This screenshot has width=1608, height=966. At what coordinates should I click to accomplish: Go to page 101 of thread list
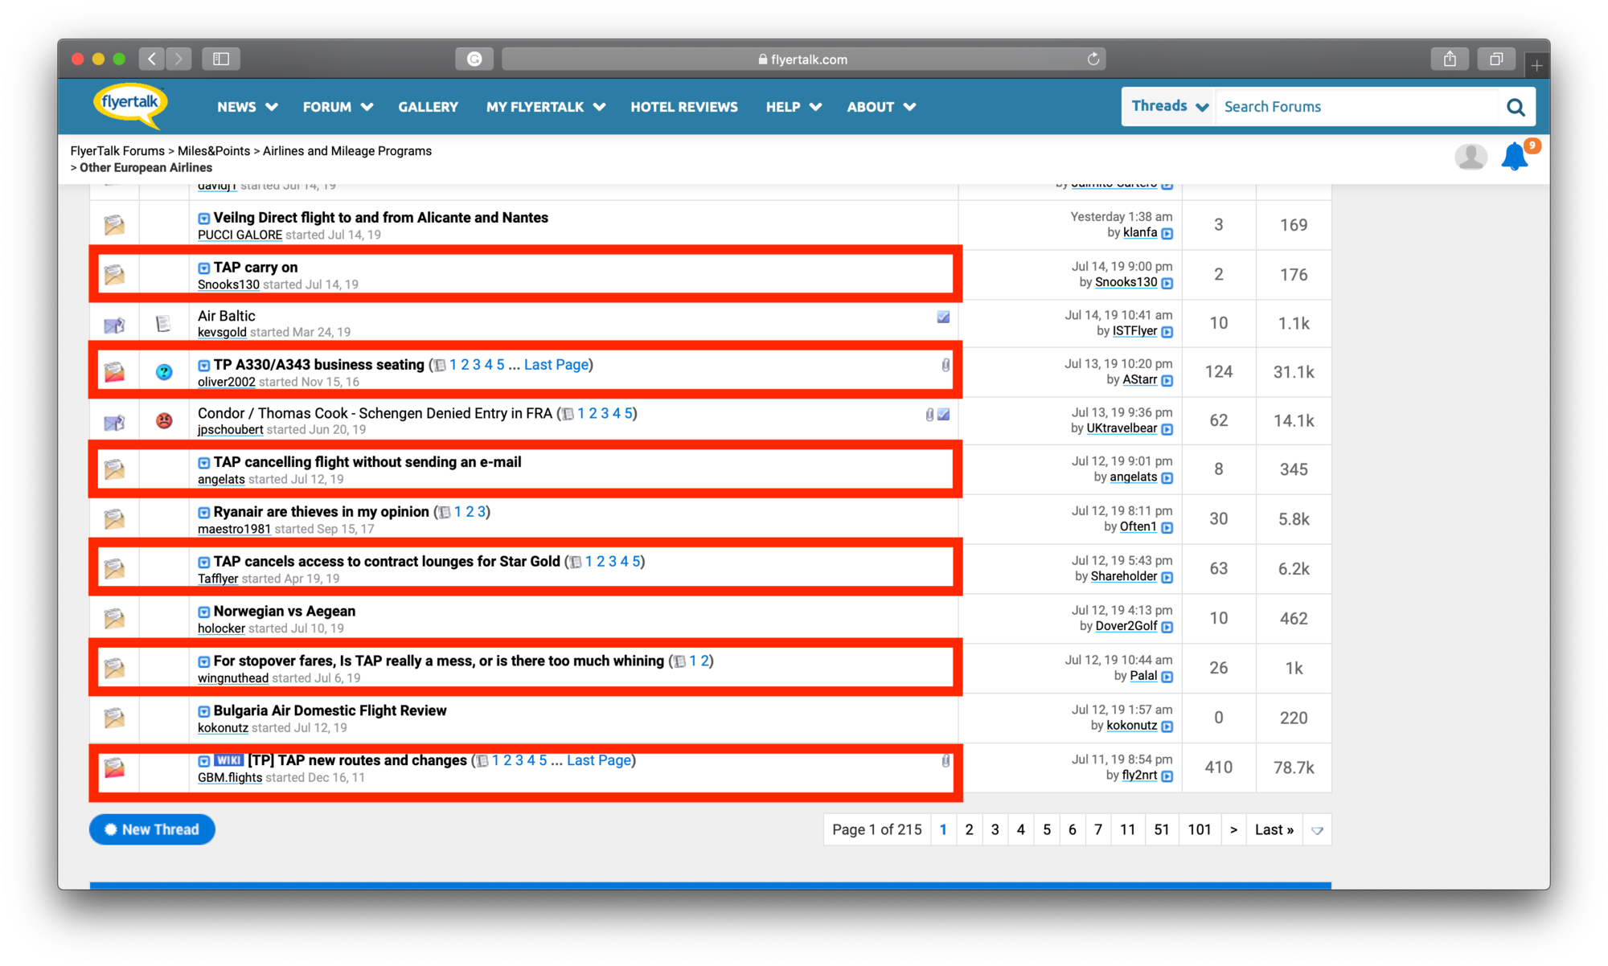click(1199, 830)
